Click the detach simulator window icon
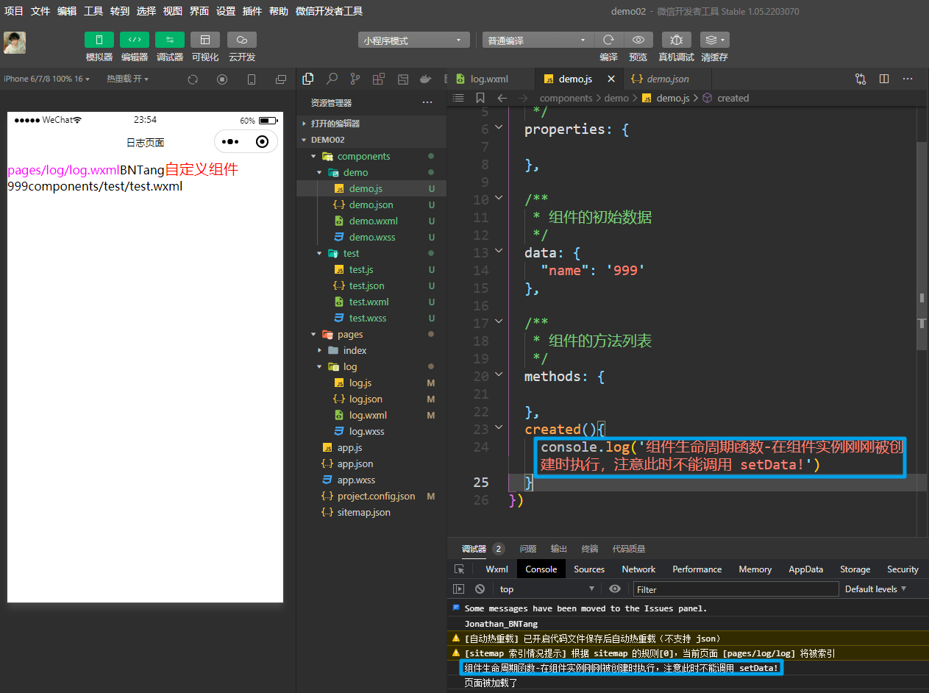929x693 pixels. tap(281, 79)
